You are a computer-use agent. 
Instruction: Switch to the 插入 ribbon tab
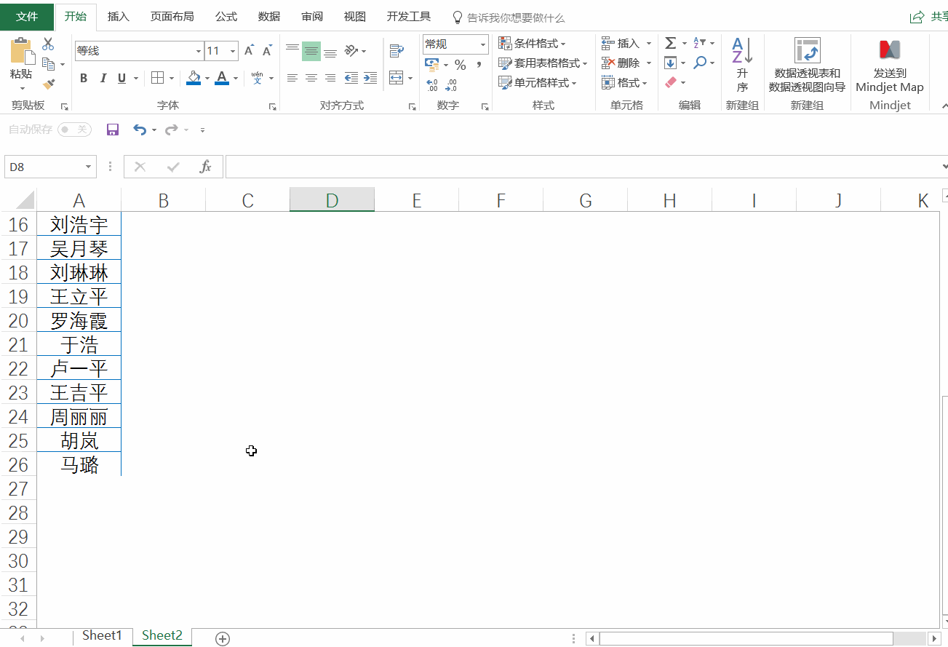point(119,17)
